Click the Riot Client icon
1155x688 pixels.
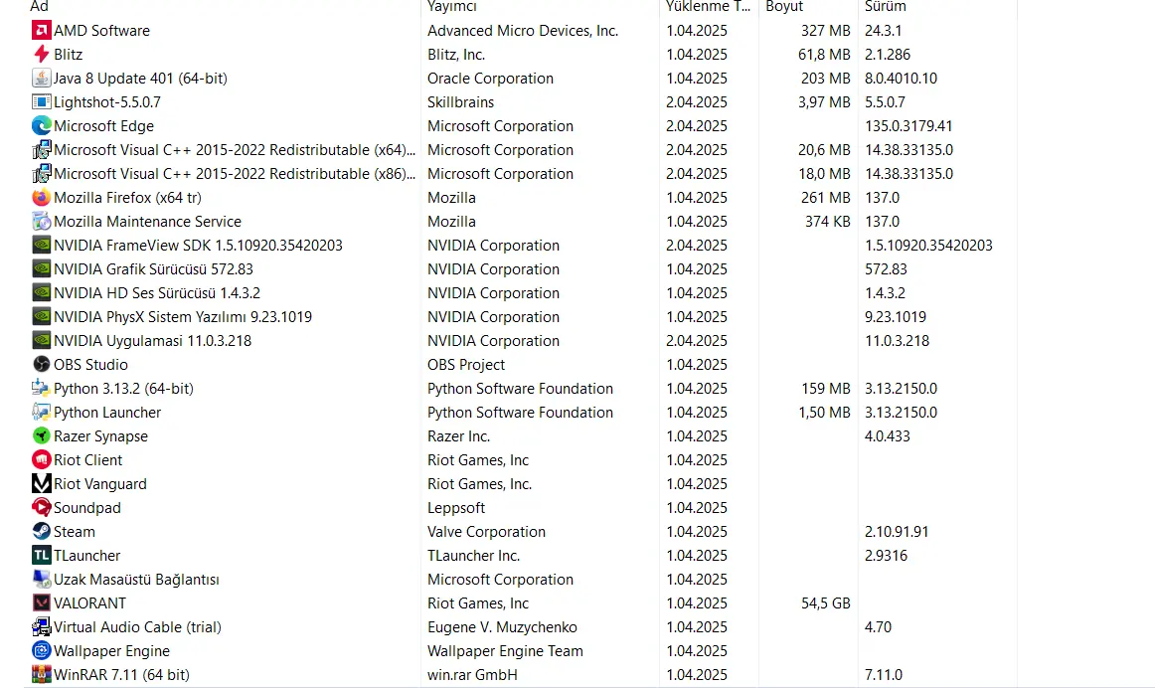pos(42,459)
